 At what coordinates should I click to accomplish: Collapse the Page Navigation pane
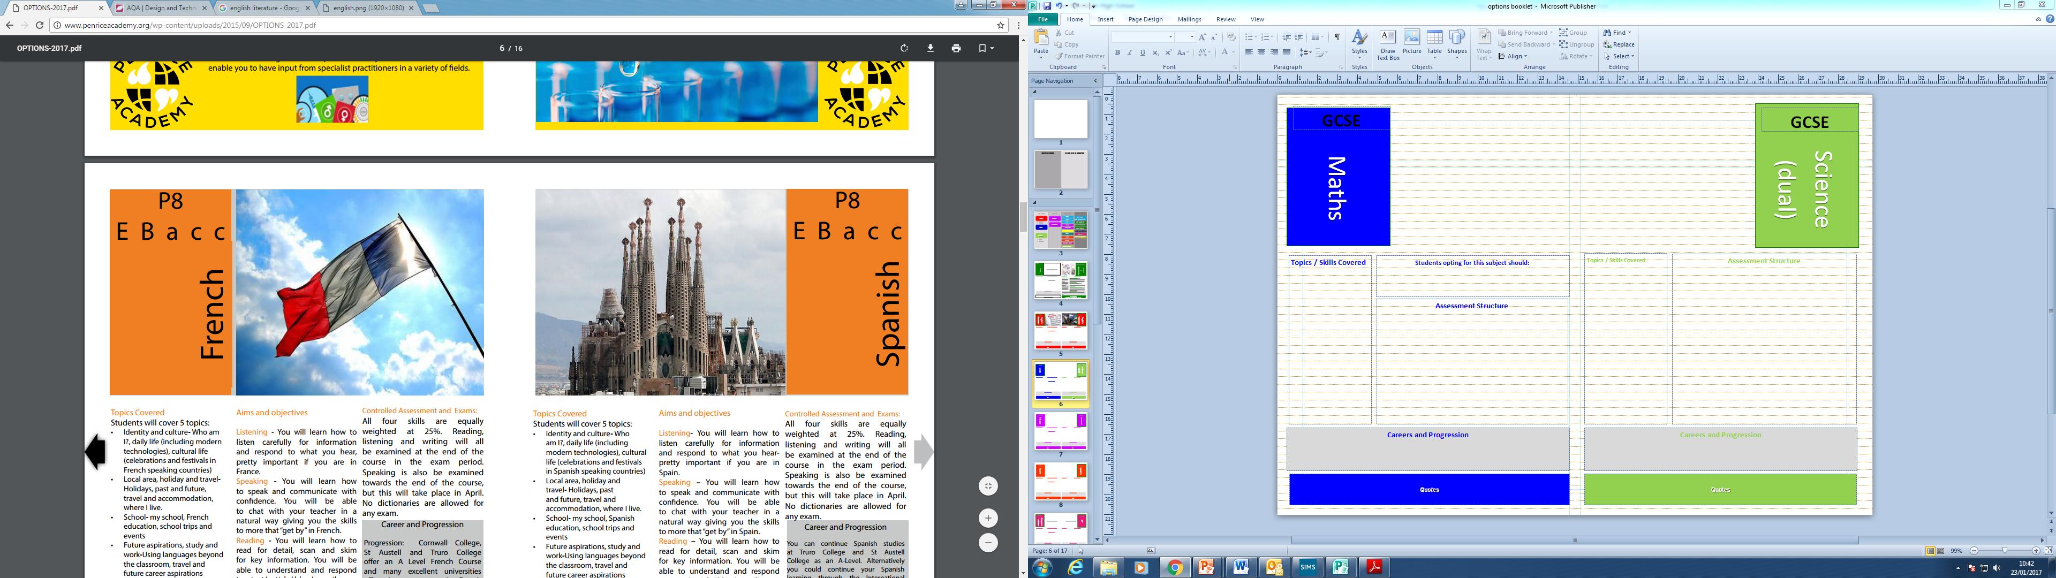coord(1095,81)
